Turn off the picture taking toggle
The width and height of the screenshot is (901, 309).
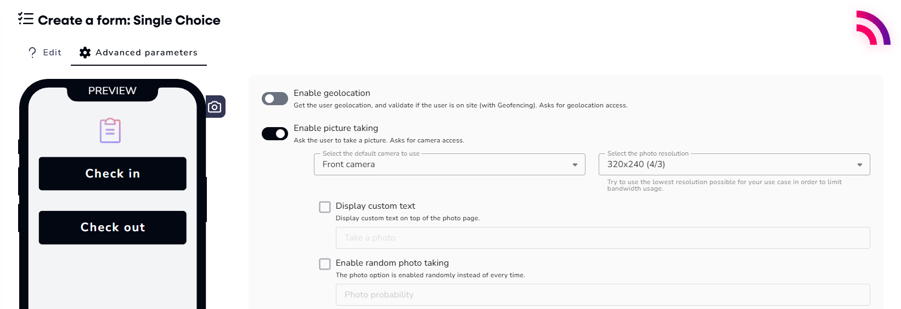click(275, 134)
